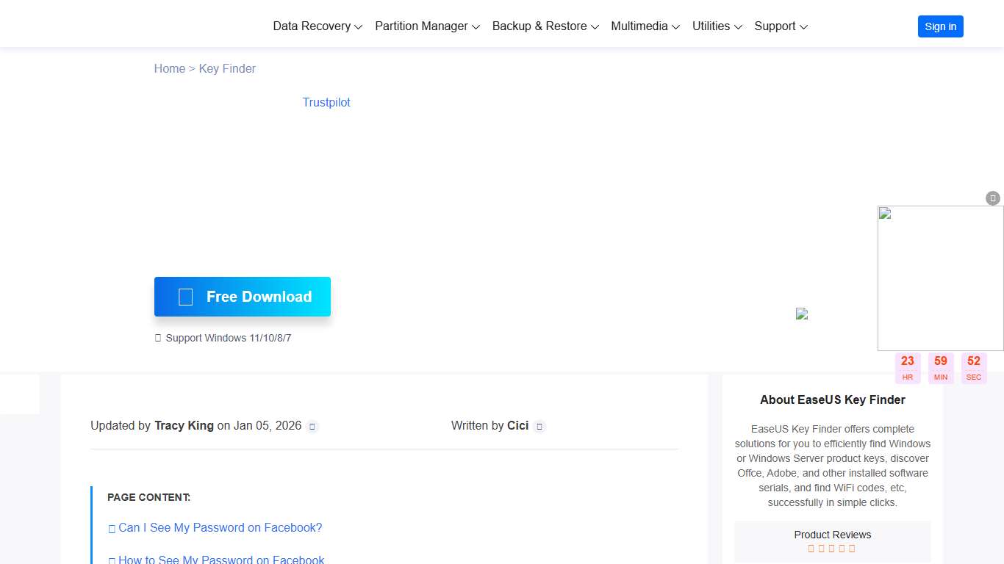This screenshot has width=1004, height=564.
Task: Expand the Backup & Restore menu
Action: [x=545, y=26]
